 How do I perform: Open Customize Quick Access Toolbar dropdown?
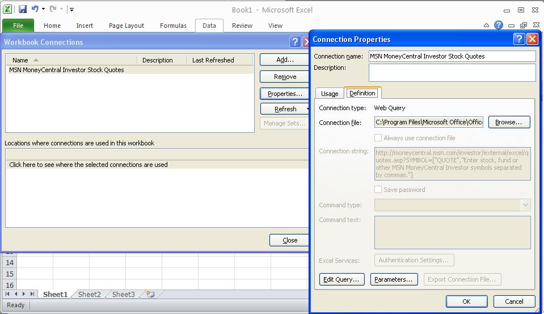pyautogui.click(x=71, y=10)
